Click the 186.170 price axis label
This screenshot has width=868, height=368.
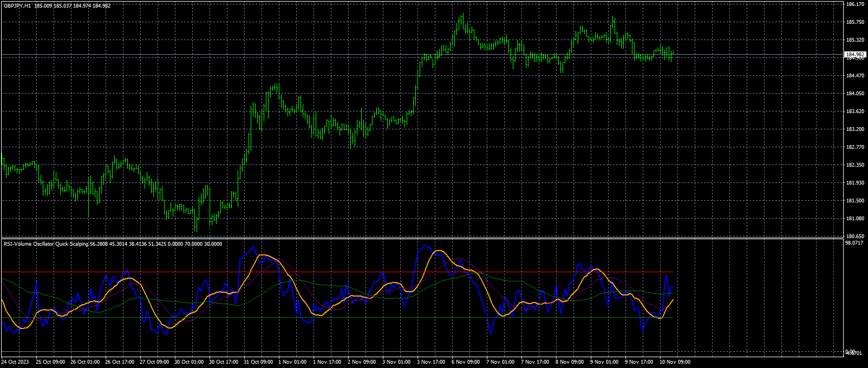[x=855, y=4]
